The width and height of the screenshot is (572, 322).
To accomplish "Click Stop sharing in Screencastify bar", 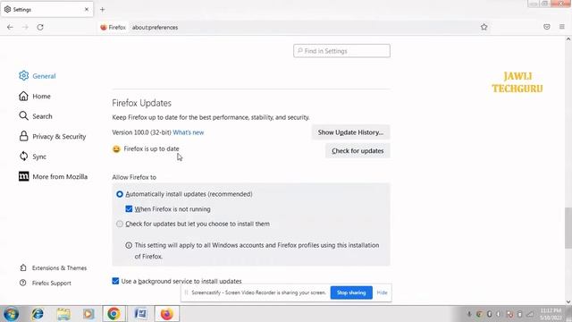I will click(351, 292).
